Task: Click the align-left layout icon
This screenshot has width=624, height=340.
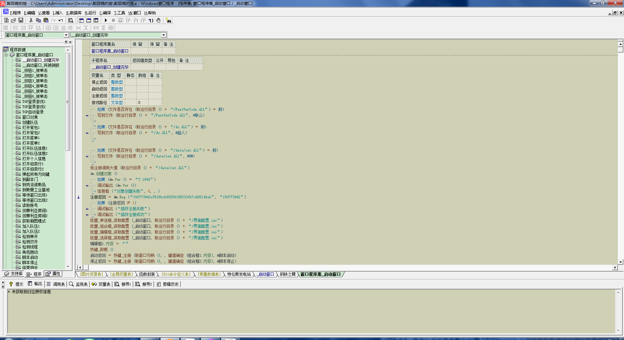Action: click(x=16, y=28)
